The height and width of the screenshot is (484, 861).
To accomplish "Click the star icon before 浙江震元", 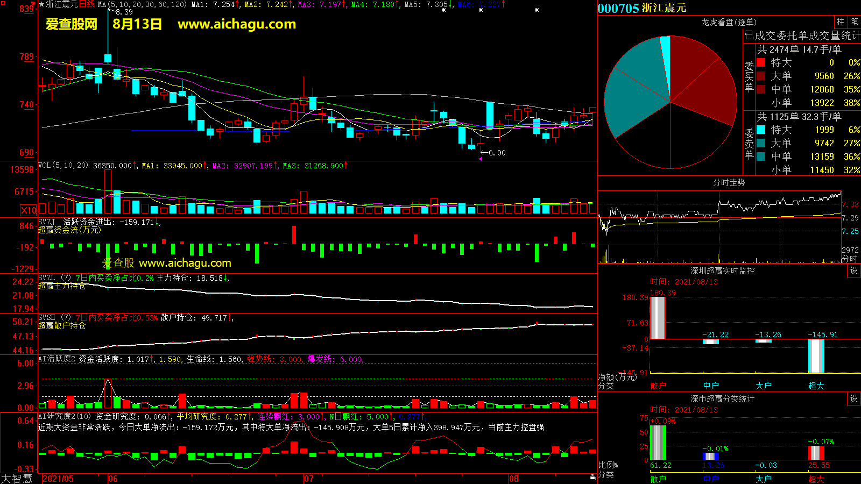I will coord(42,4).
